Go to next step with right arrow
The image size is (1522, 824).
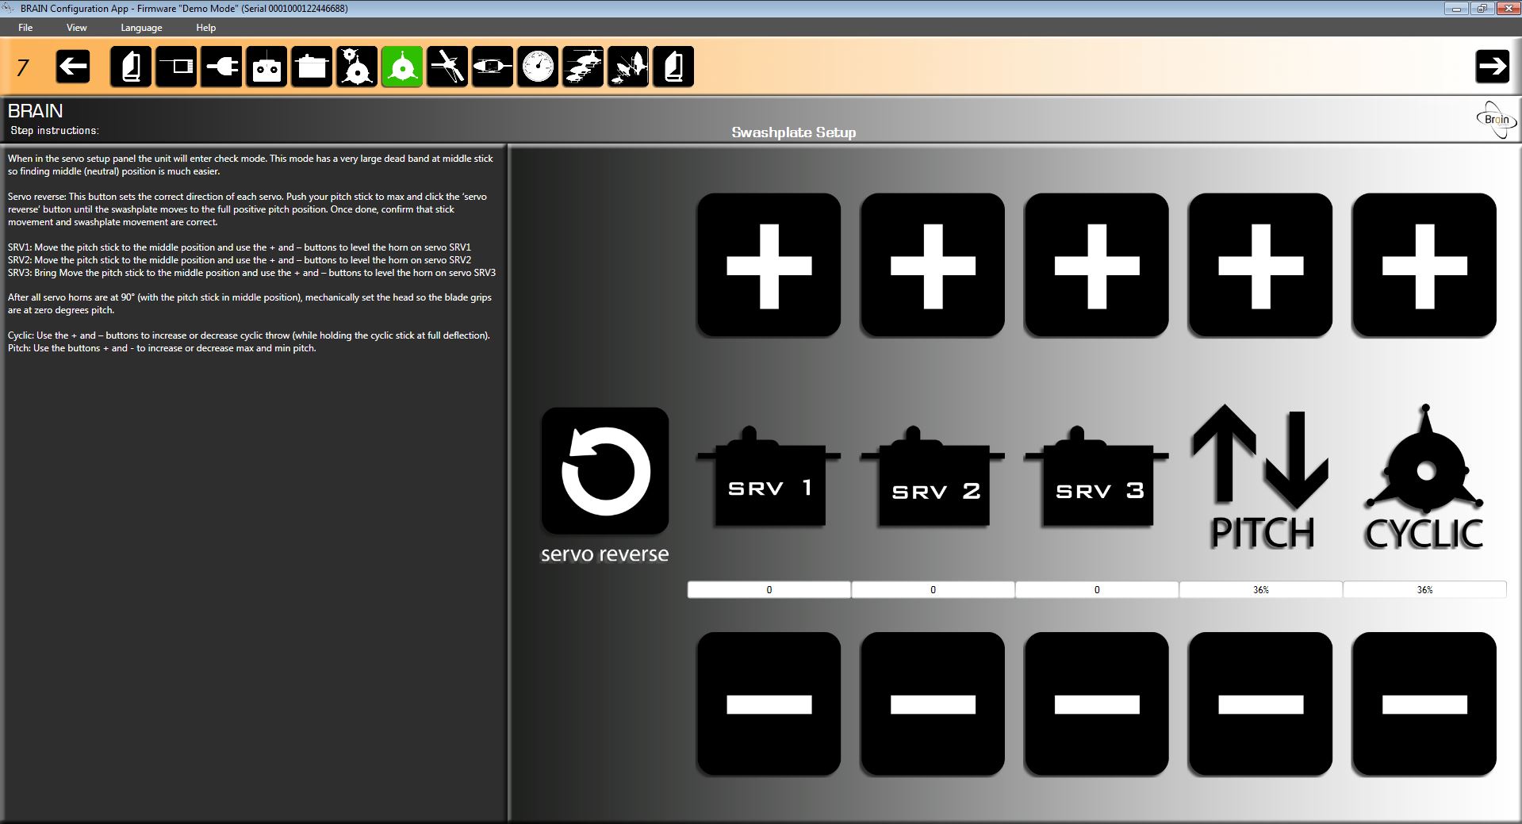pos(1492,67)
